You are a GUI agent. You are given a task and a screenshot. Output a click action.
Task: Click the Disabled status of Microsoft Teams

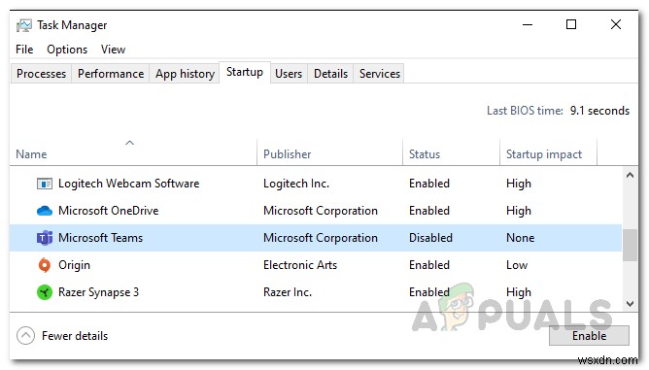pos(430,238)
